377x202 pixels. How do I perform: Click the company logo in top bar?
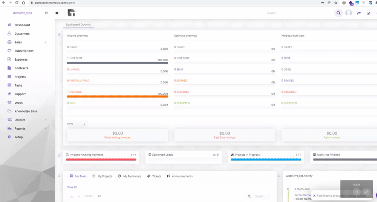point(71,13)
